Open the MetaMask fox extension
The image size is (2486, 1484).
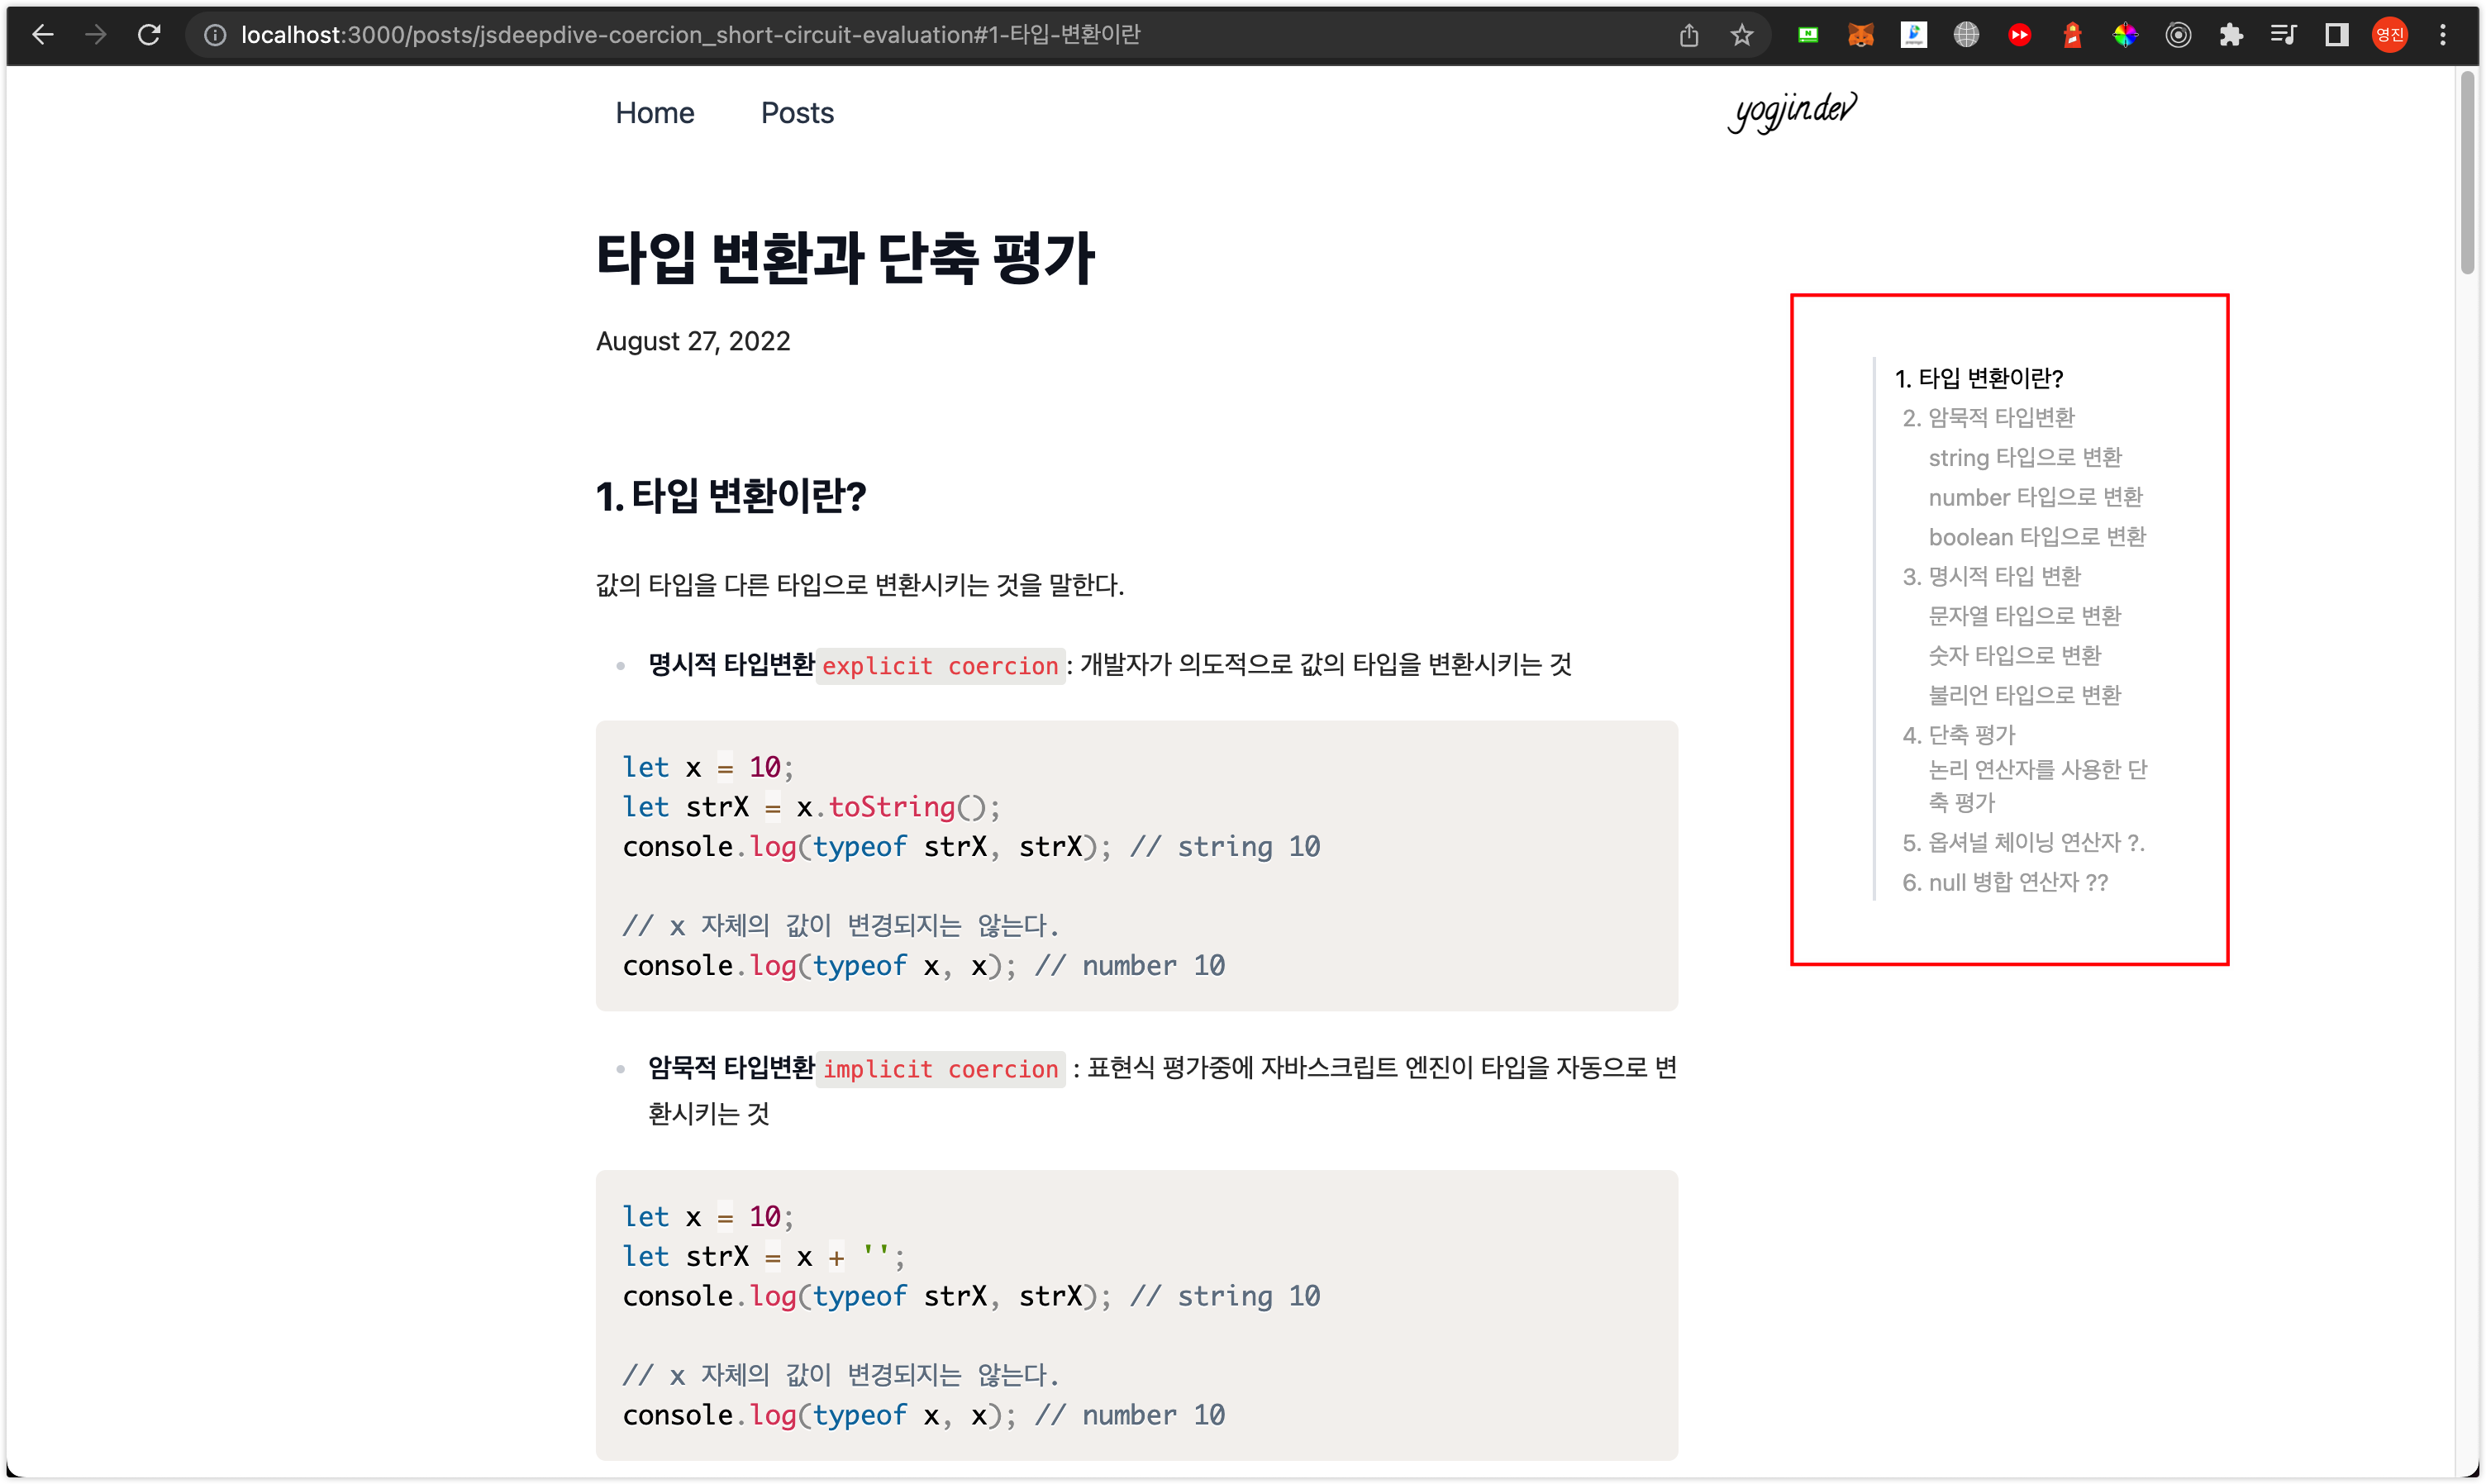coord(1860,35)
